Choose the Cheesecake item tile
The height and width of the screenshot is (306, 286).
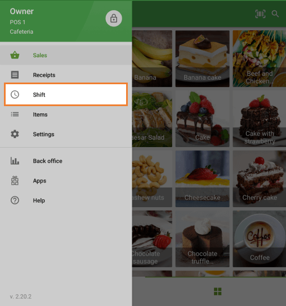202,179
